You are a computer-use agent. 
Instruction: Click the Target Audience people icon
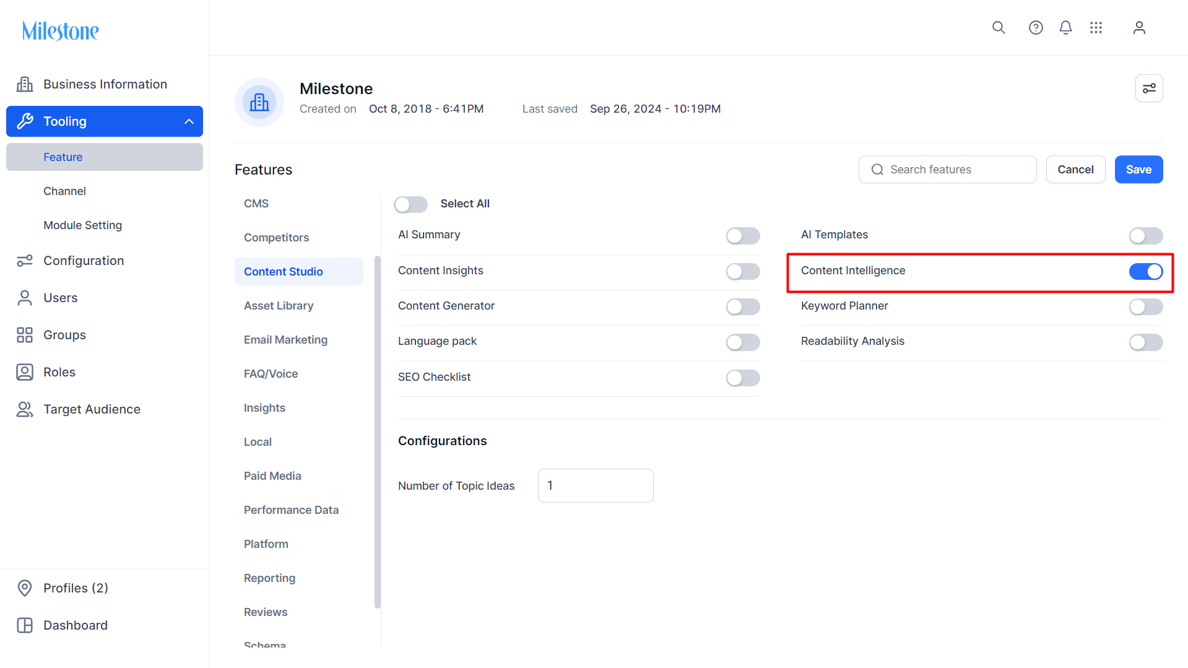(25, 409)
